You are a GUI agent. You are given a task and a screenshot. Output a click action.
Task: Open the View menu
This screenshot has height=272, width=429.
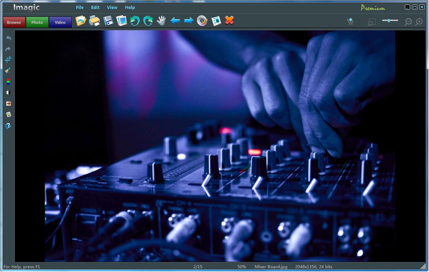coord(112,7)
